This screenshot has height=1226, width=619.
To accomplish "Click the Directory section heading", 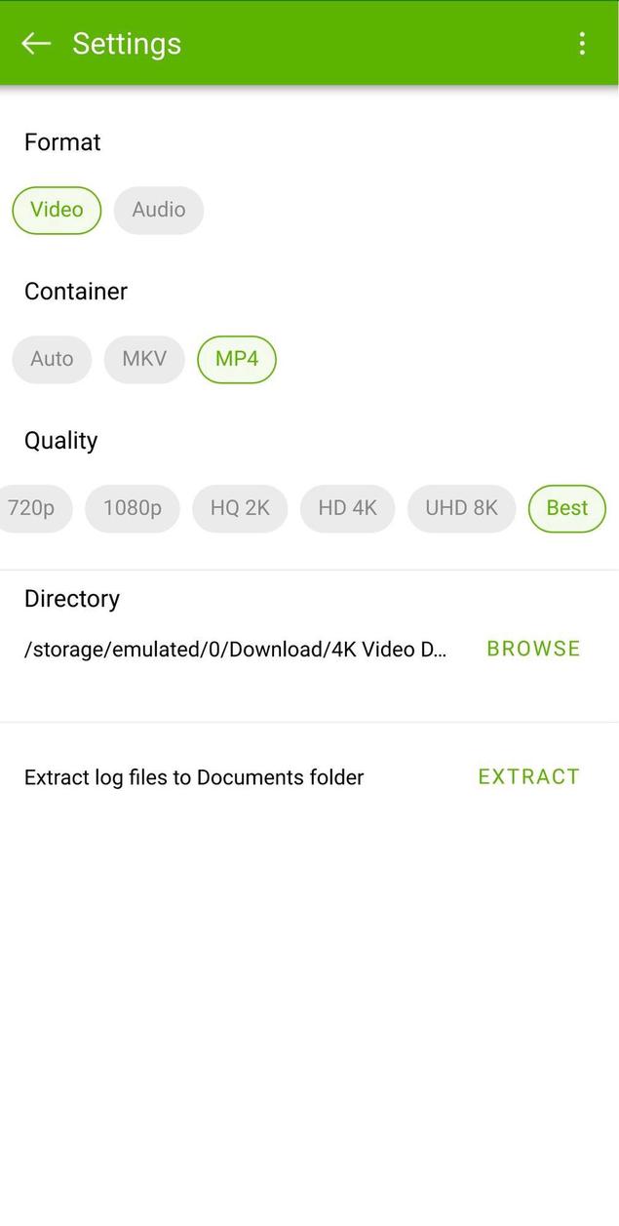I will click(71, 598).
